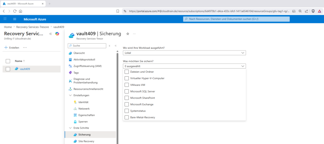
Task: Open more options beside Erstellen
Action: (x=25, y=48)
